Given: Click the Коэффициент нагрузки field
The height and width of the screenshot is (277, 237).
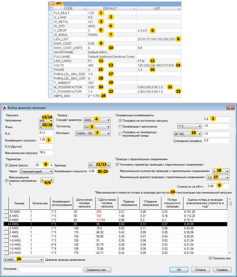Looking at the screenshot, I should pyautogui.click(x=46, y=140).
